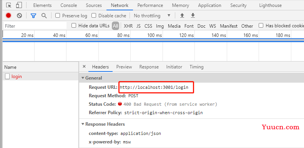Import HAR file with upload arrow icon
The width and height of the screenshot is (304, 148).
tap(182, 15)
